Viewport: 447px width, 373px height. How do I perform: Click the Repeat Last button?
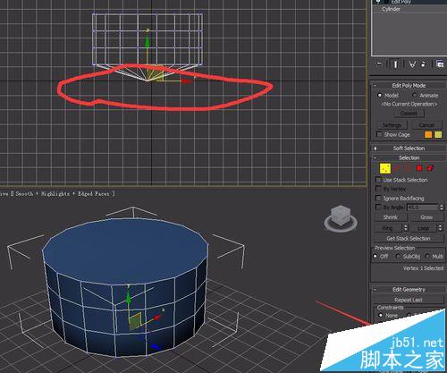point(409,300)
